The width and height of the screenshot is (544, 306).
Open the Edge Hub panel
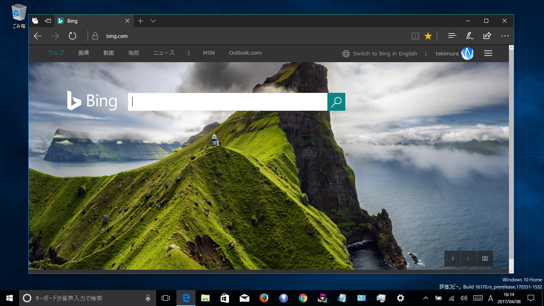452,36
